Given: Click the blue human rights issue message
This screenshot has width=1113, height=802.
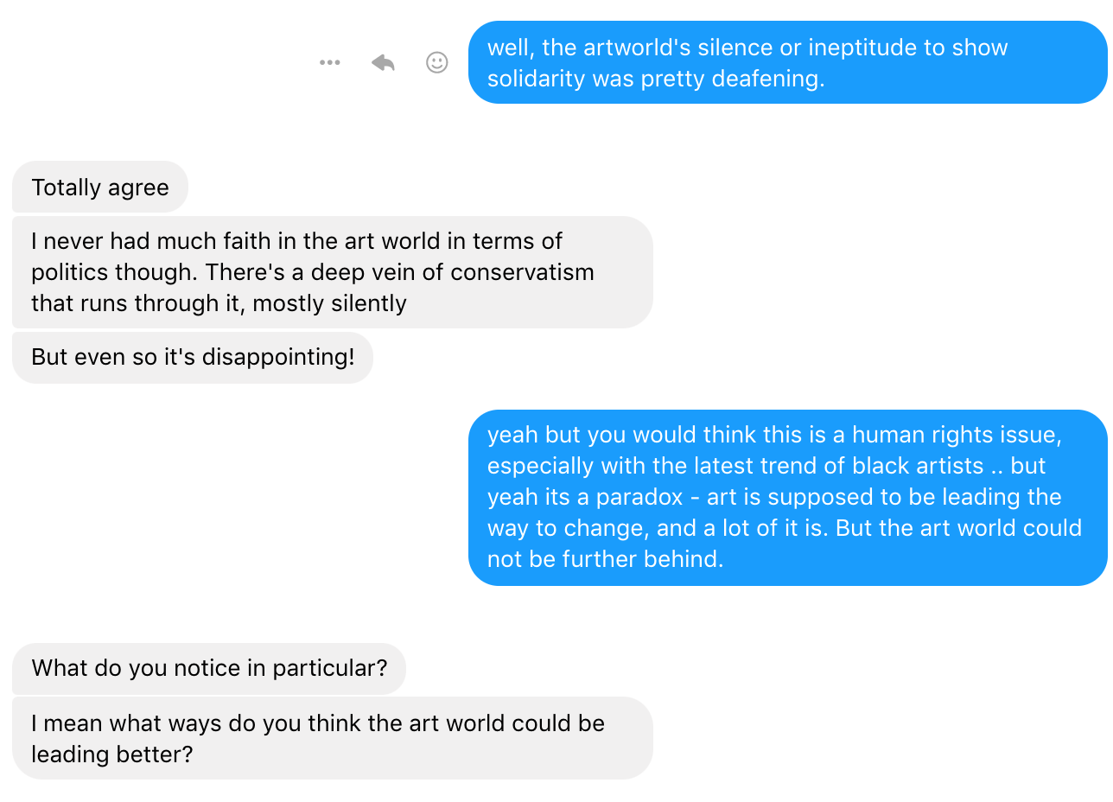Looking at the screenshot, I should click(x=788, y=498).
